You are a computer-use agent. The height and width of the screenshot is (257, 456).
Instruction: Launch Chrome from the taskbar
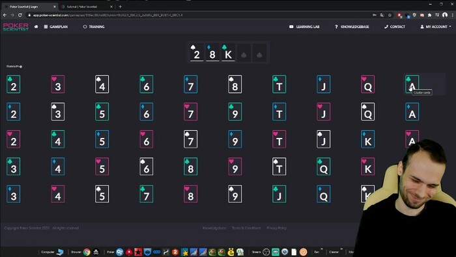pos(87,252)
